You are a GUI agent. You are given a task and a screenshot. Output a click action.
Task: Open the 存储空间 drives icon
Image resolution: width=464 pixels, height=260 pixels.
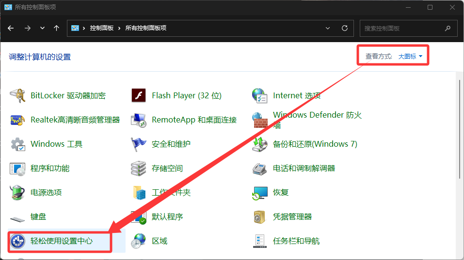[x=139, y=168]
